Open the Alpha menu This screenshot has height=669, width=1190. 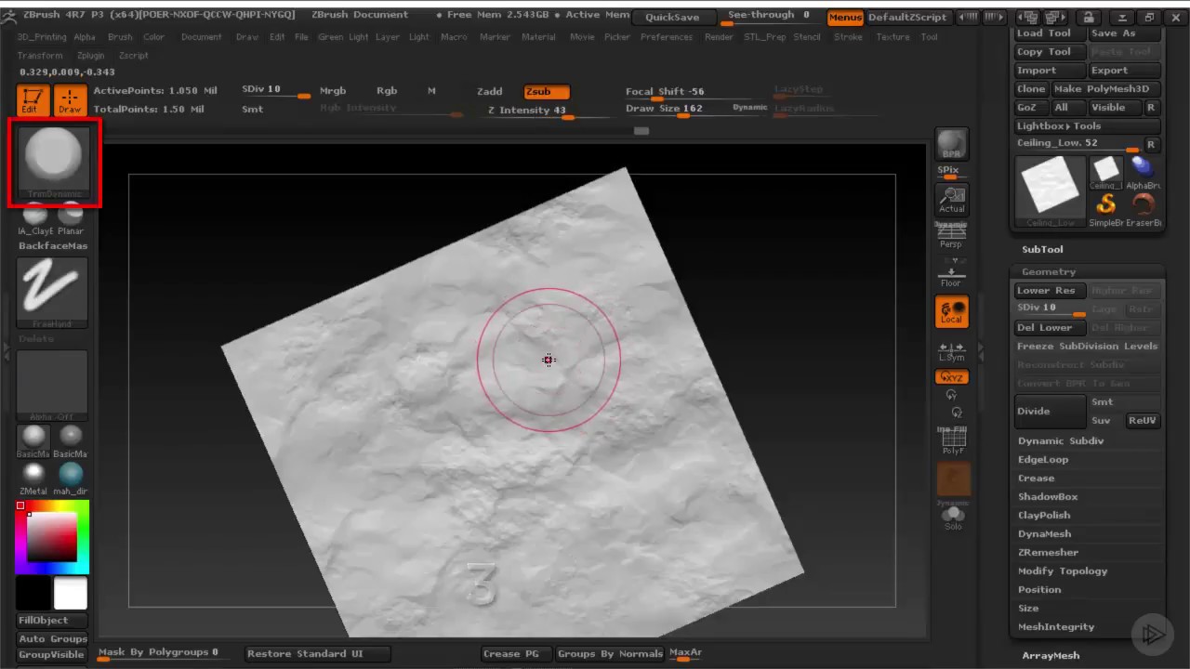tap(85, 37)
